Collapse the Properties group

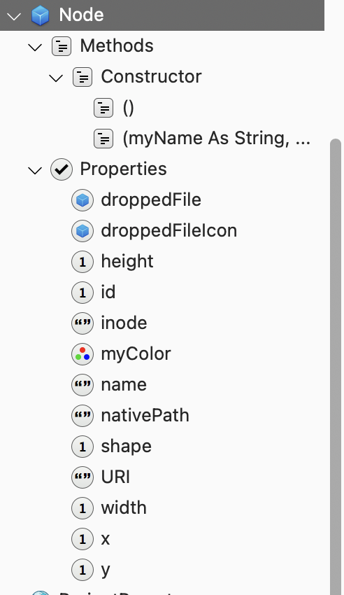click(x=35, y=170)
